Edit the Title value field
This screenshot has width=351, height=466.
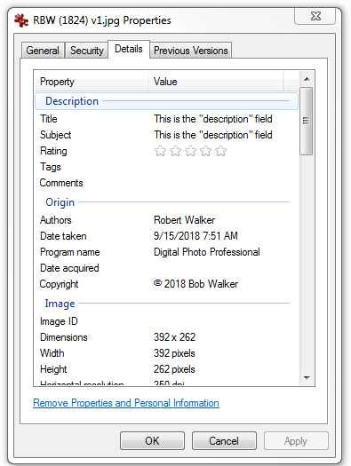tap(213, 119)
